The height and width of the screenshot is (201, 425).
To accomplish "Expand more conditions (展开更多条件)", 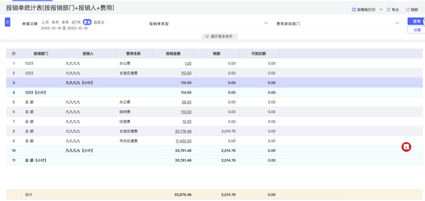I will click(x=220, y=36).
